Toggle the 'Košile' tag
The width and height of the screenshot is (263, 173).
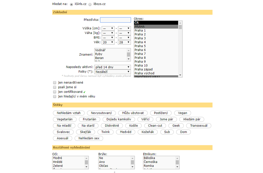(x=134, y=126)
